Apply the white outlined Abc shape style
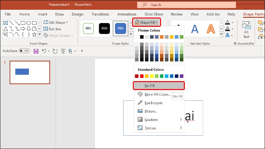The width and height of the screenshot is (265, 149). 88,28
